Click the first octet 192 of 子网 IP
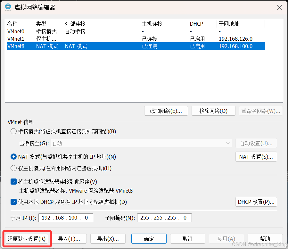 (46, 218)
